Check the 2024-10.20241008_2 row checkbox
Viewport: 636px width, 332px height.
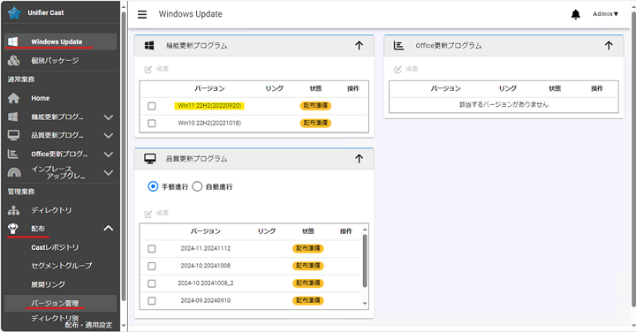pos(152,283)
